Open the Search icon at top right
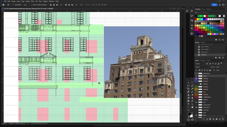227x127 pixels. [x=220, y=5]
